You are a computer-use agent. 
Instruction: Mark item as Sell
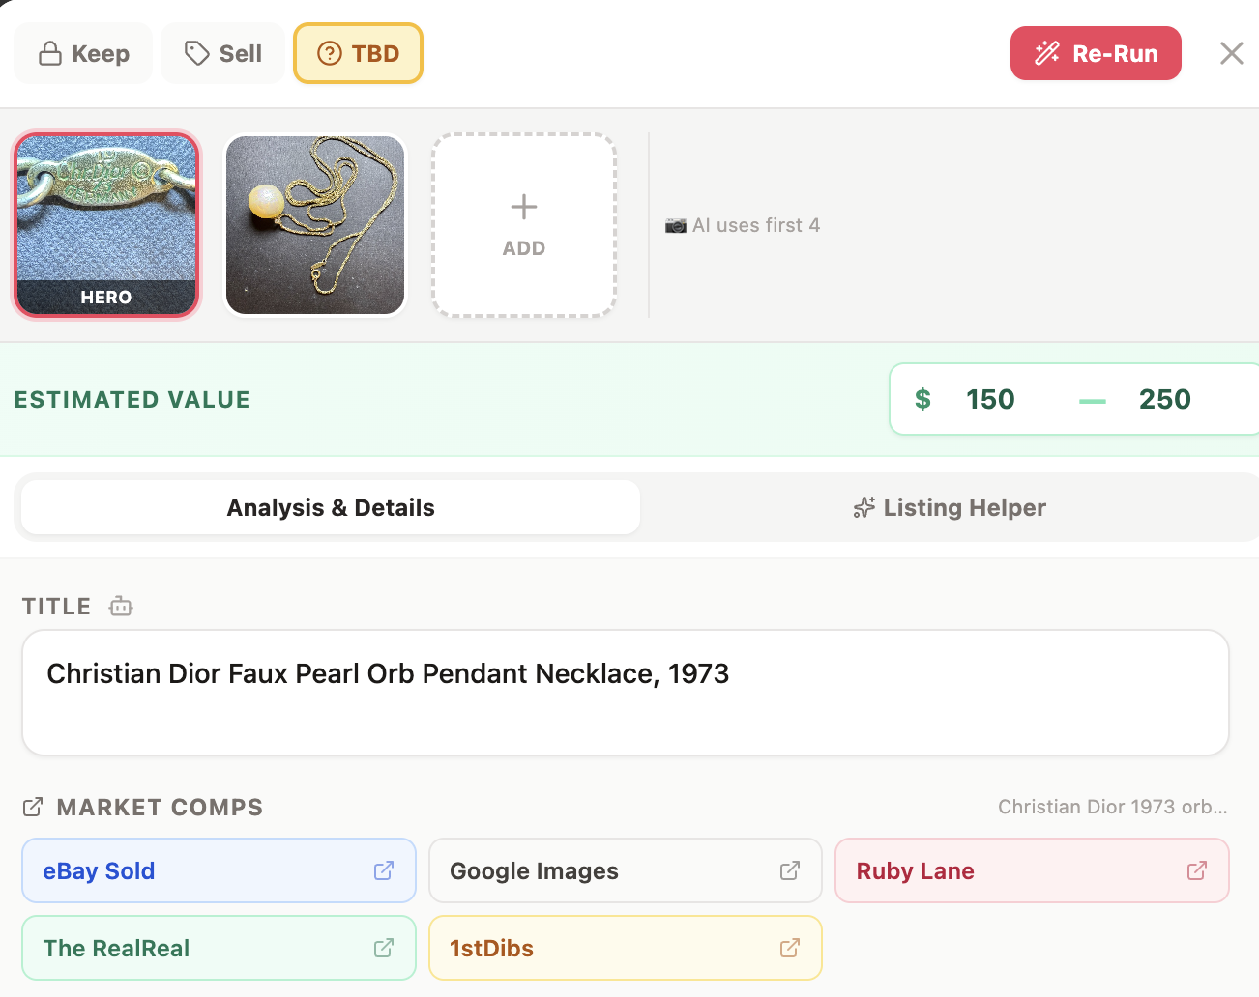pyautogui.click(x=223, y=53)
